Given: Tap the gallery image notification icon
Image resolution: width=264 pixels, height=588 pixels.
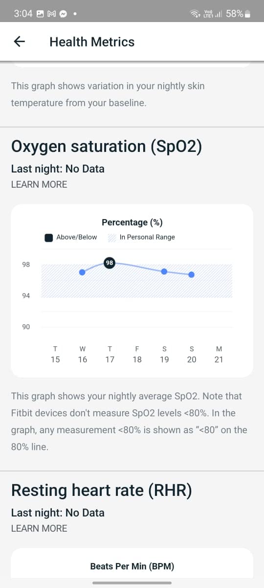Looking at the screenshot, I should [x=41, y=14].
